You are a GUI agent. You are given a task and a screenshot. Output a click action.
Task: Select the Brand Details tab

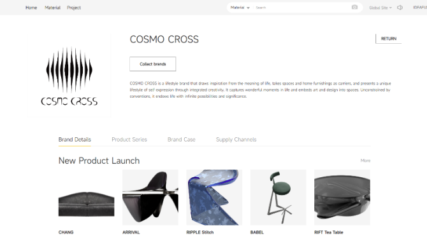click(x=75, y=140)
